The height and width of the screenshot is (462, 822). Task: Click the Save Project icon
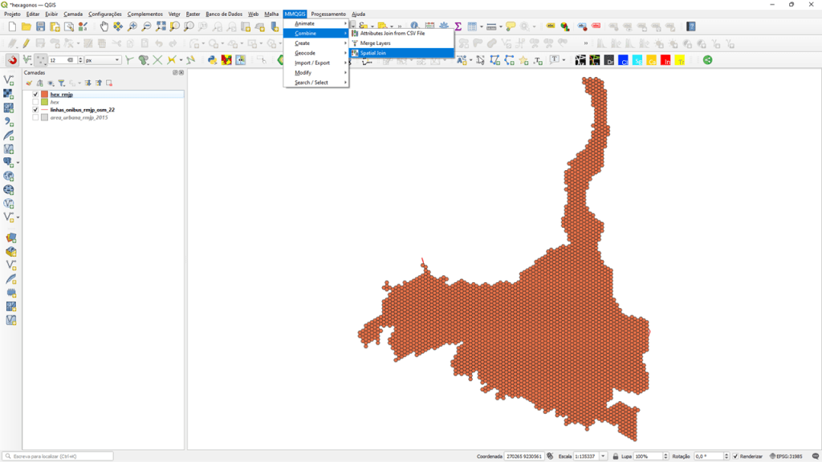coord(40,26)
